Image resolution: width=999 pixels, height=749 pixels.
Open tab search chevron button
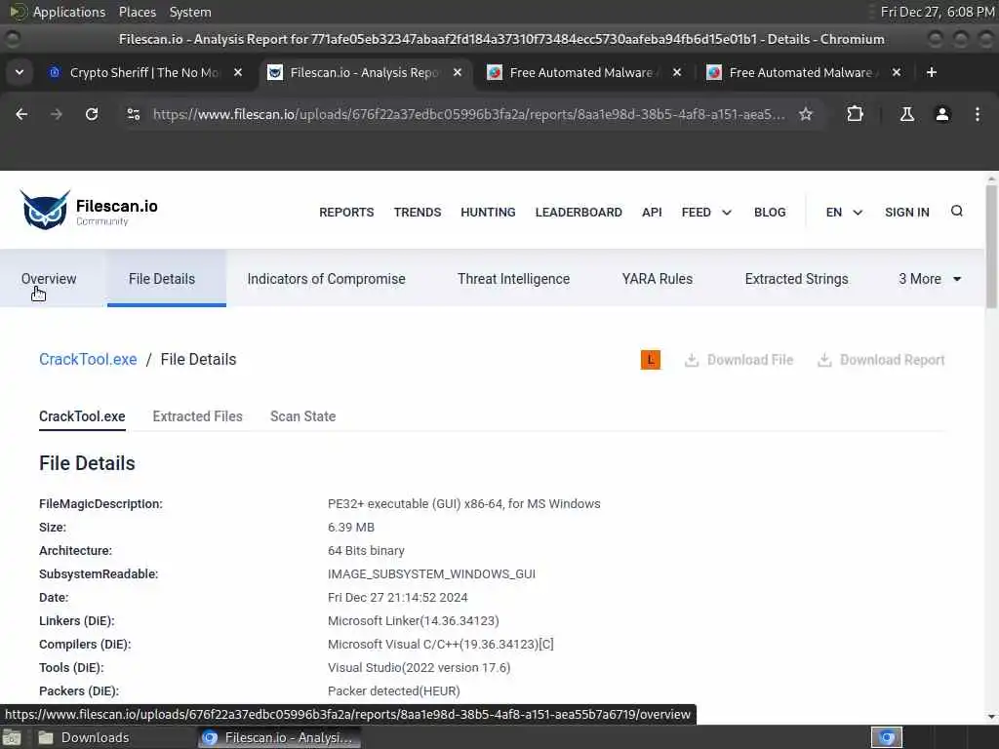coord(20,72)
